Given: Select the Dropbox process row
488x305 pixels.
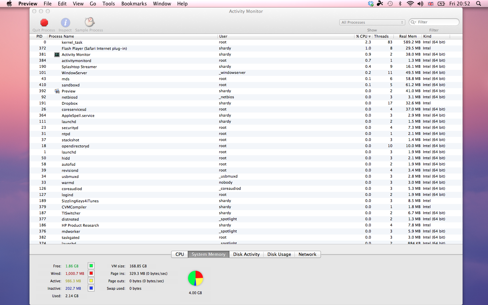Looking at the screenshot, I should tap(246, 103).
